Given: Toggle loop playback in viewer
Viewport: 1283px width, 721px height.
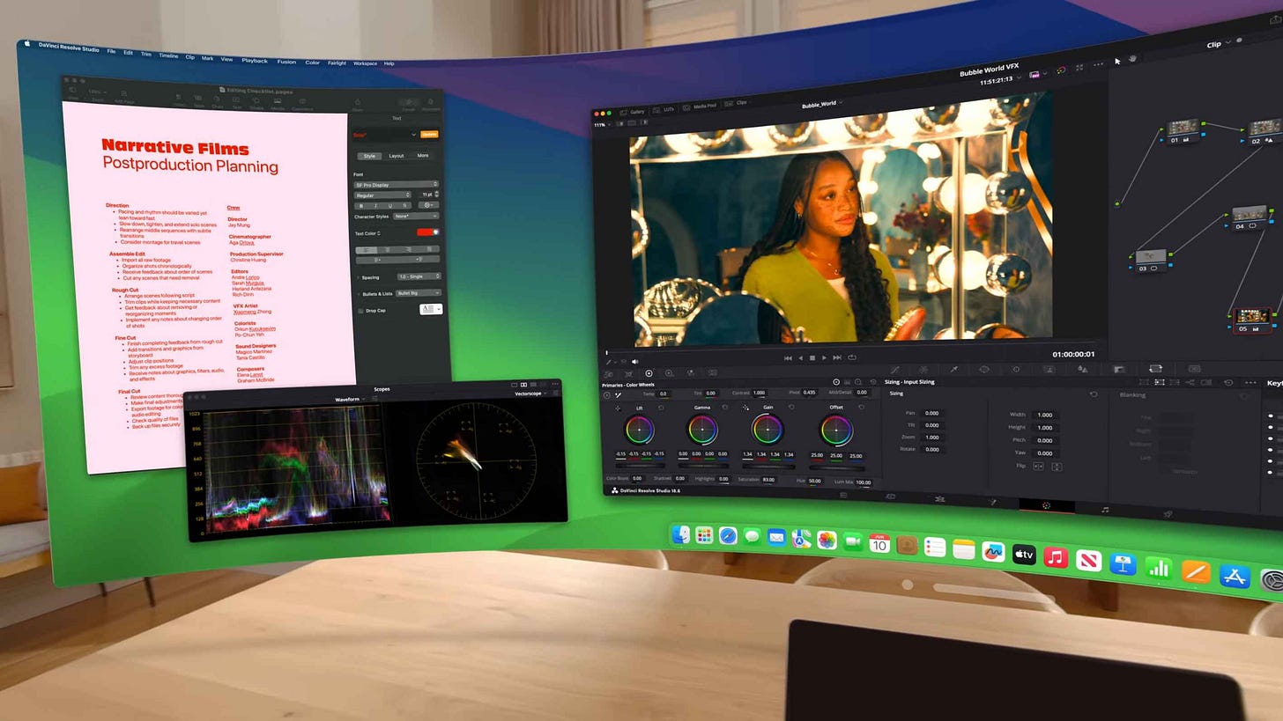Looking at the screenshot, I should (x=852, y=357).
